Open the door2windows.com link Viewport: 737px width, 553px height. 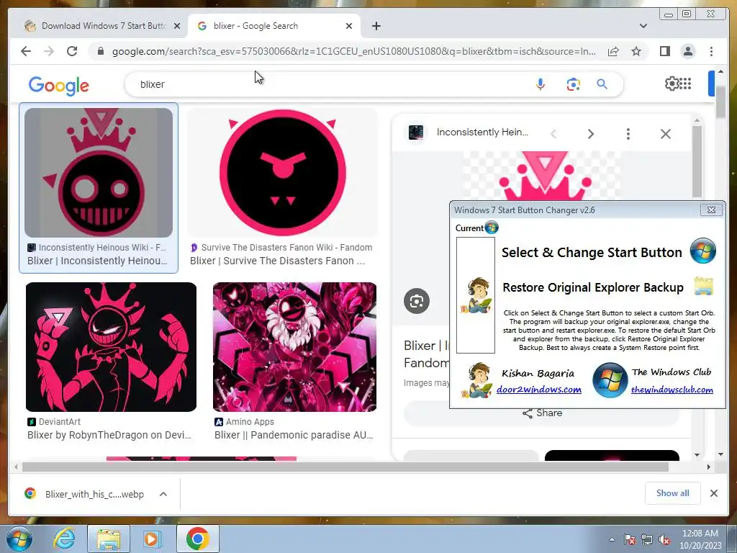(x=539, y=390)
